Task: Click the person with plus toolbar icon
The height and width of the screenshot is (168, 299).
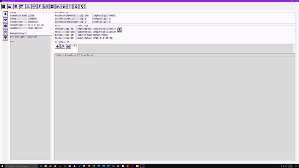Action: coord(82,6)
